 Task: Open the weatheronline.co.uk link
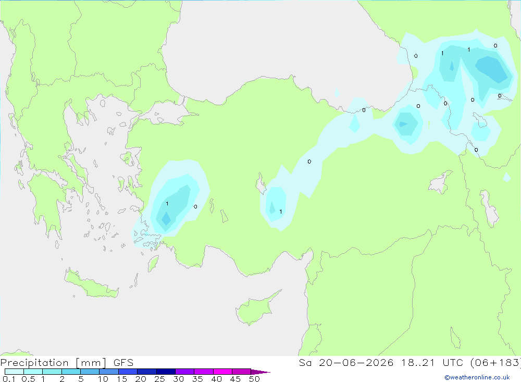(477, 377)
